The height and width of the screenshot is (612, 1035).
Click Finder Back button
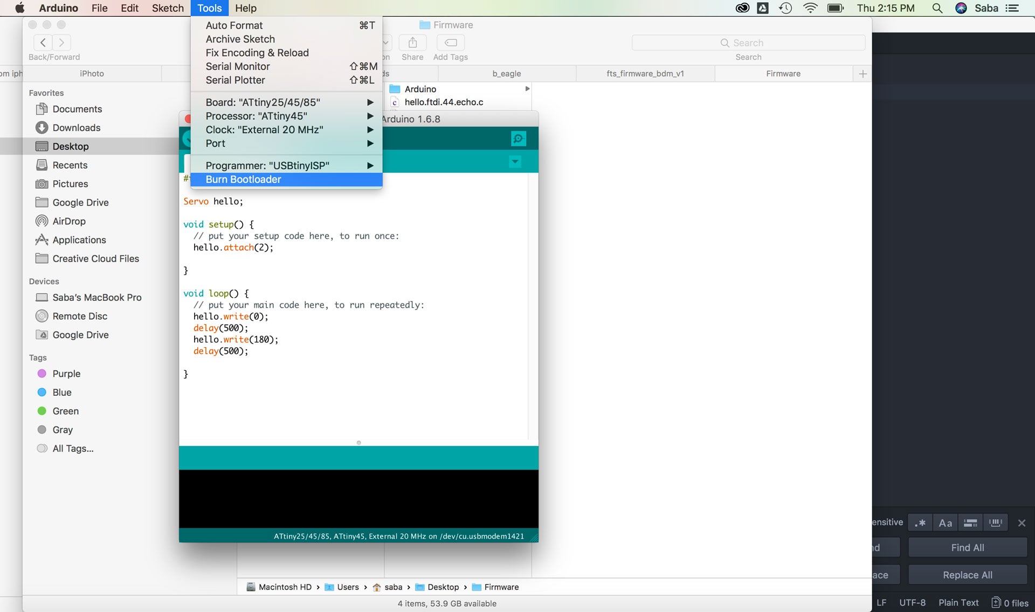43,43
